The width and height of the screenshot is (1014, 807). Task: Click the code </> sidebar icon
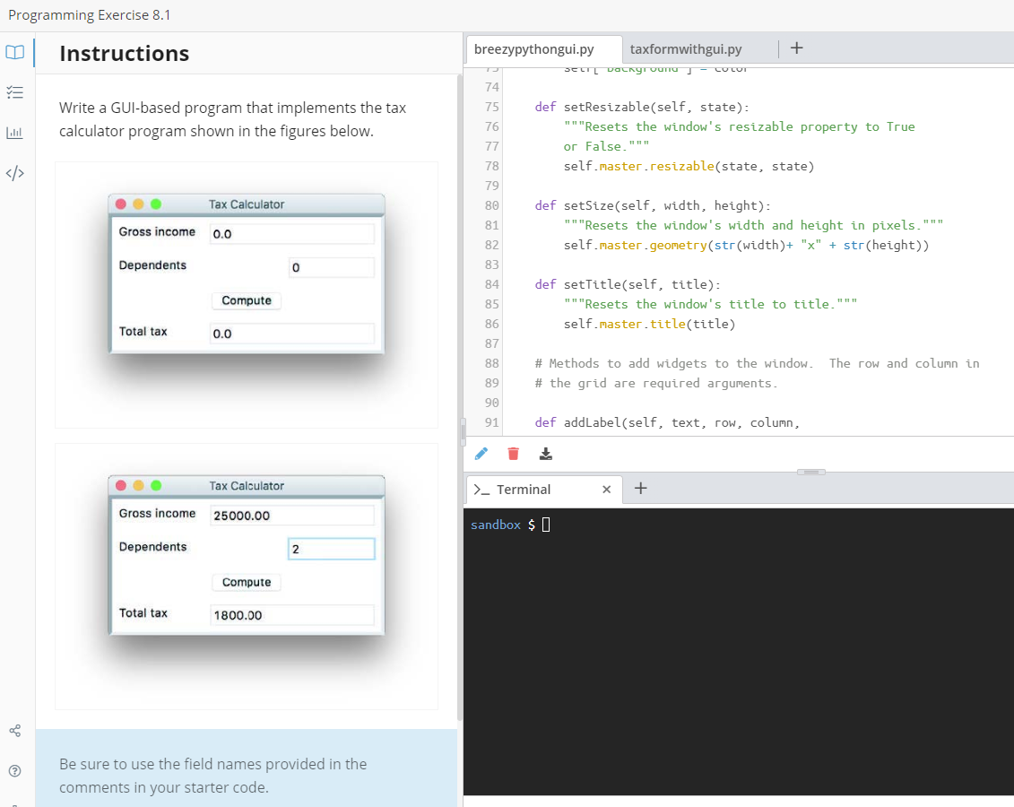15,173
